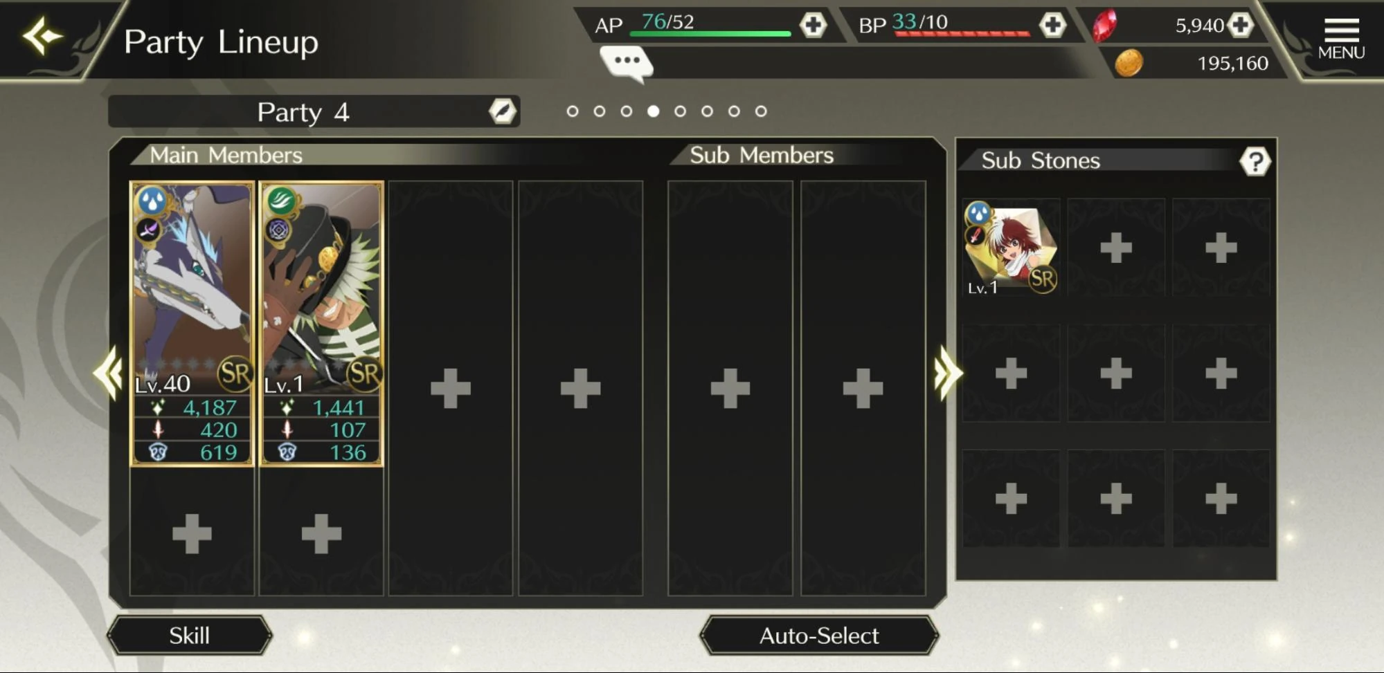1384x673 pixels.
Task: Buy more red gems plus icon
Action: (1240, 25)
